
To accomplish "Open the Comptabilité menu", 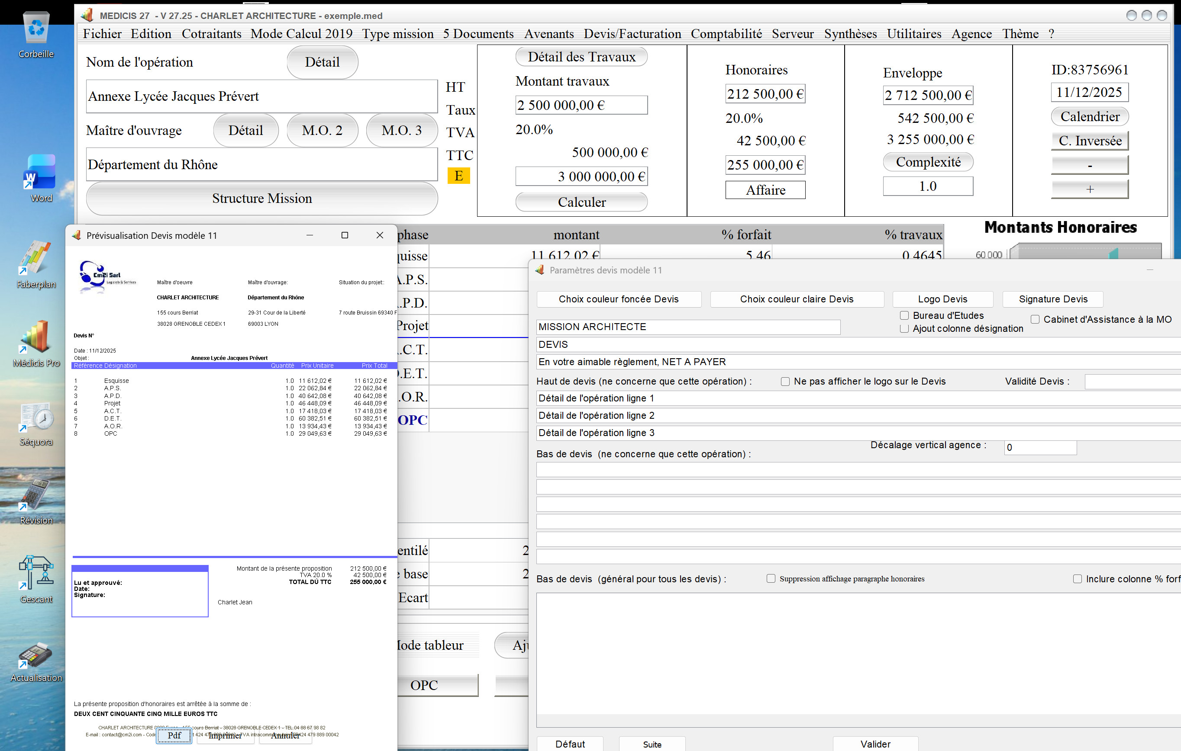I will coord(726,34).
